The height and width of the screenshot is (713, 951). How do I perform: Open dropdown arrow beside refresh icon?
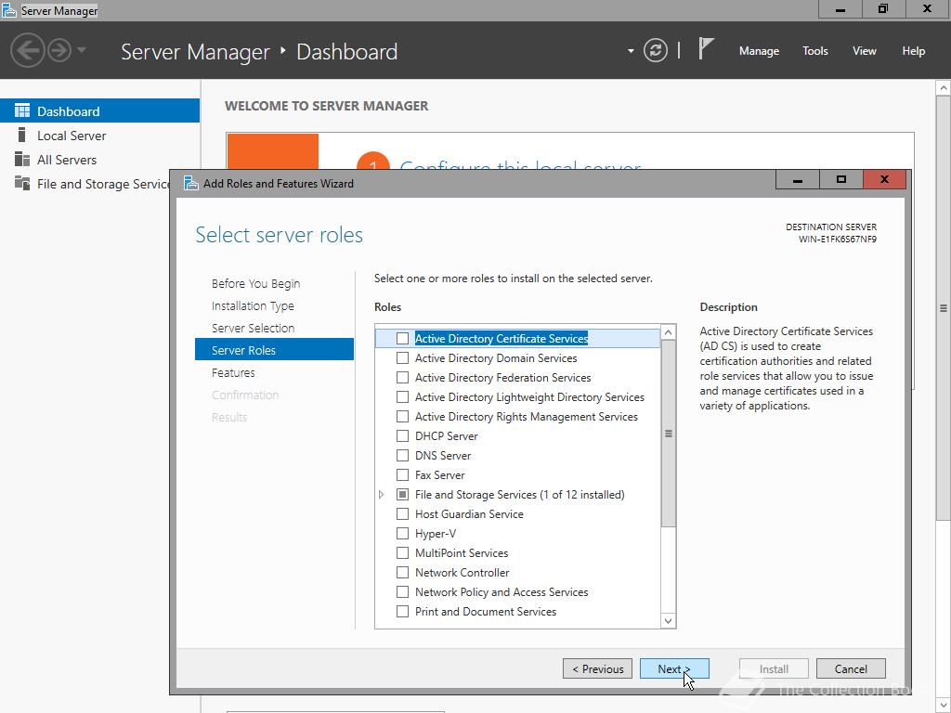point(631,51)
